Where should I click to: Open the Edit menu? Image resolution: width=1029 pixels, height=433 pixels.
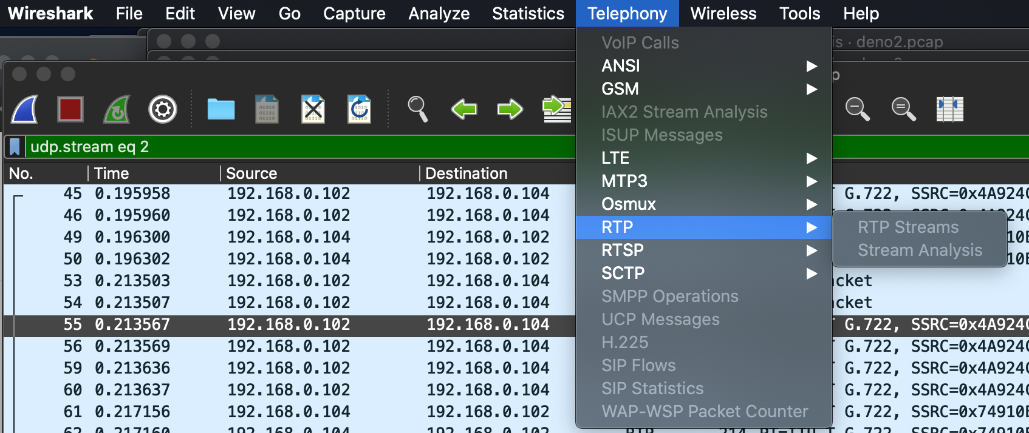[x=180, y=13]
